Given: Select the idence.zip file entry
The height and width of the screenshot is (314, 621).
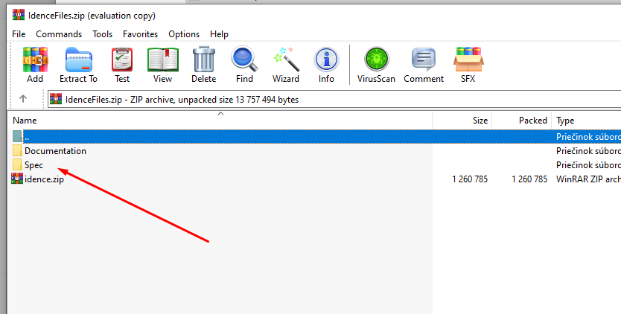Looking at the screenshot, I should tap(44, 179).
